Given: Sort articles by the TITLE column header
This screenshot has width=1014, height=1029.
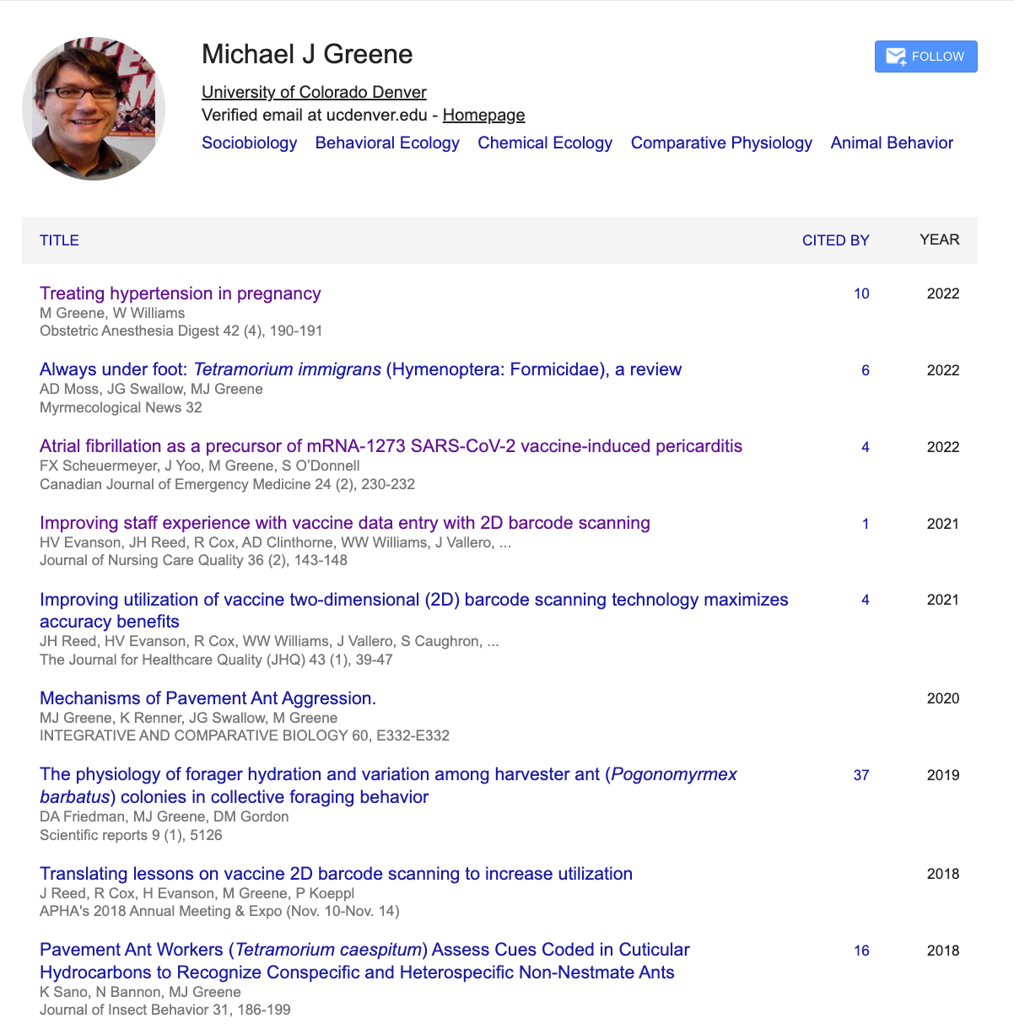Looking at the screenshot, I should (59, 240).
